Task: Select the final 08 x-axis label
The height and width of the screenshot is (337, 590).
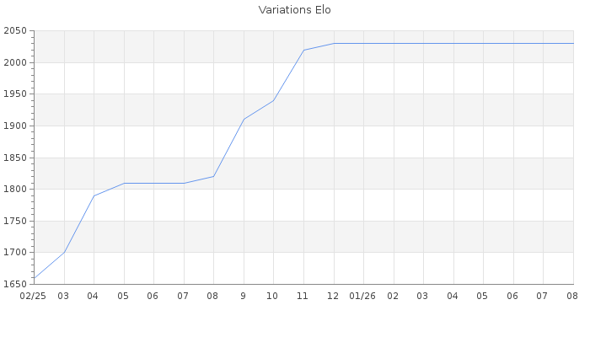Action: pyautogui.click(x=572, y=296)
